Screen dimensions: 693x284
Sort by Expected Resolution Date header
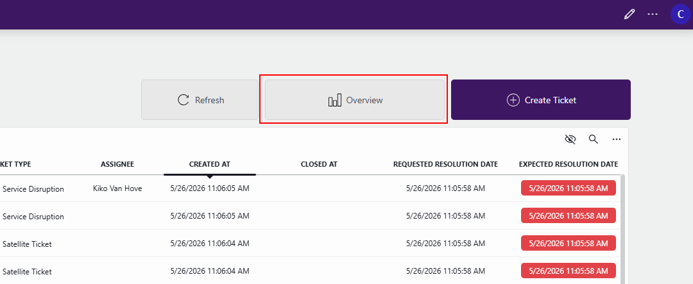click(x=569, y=164)
